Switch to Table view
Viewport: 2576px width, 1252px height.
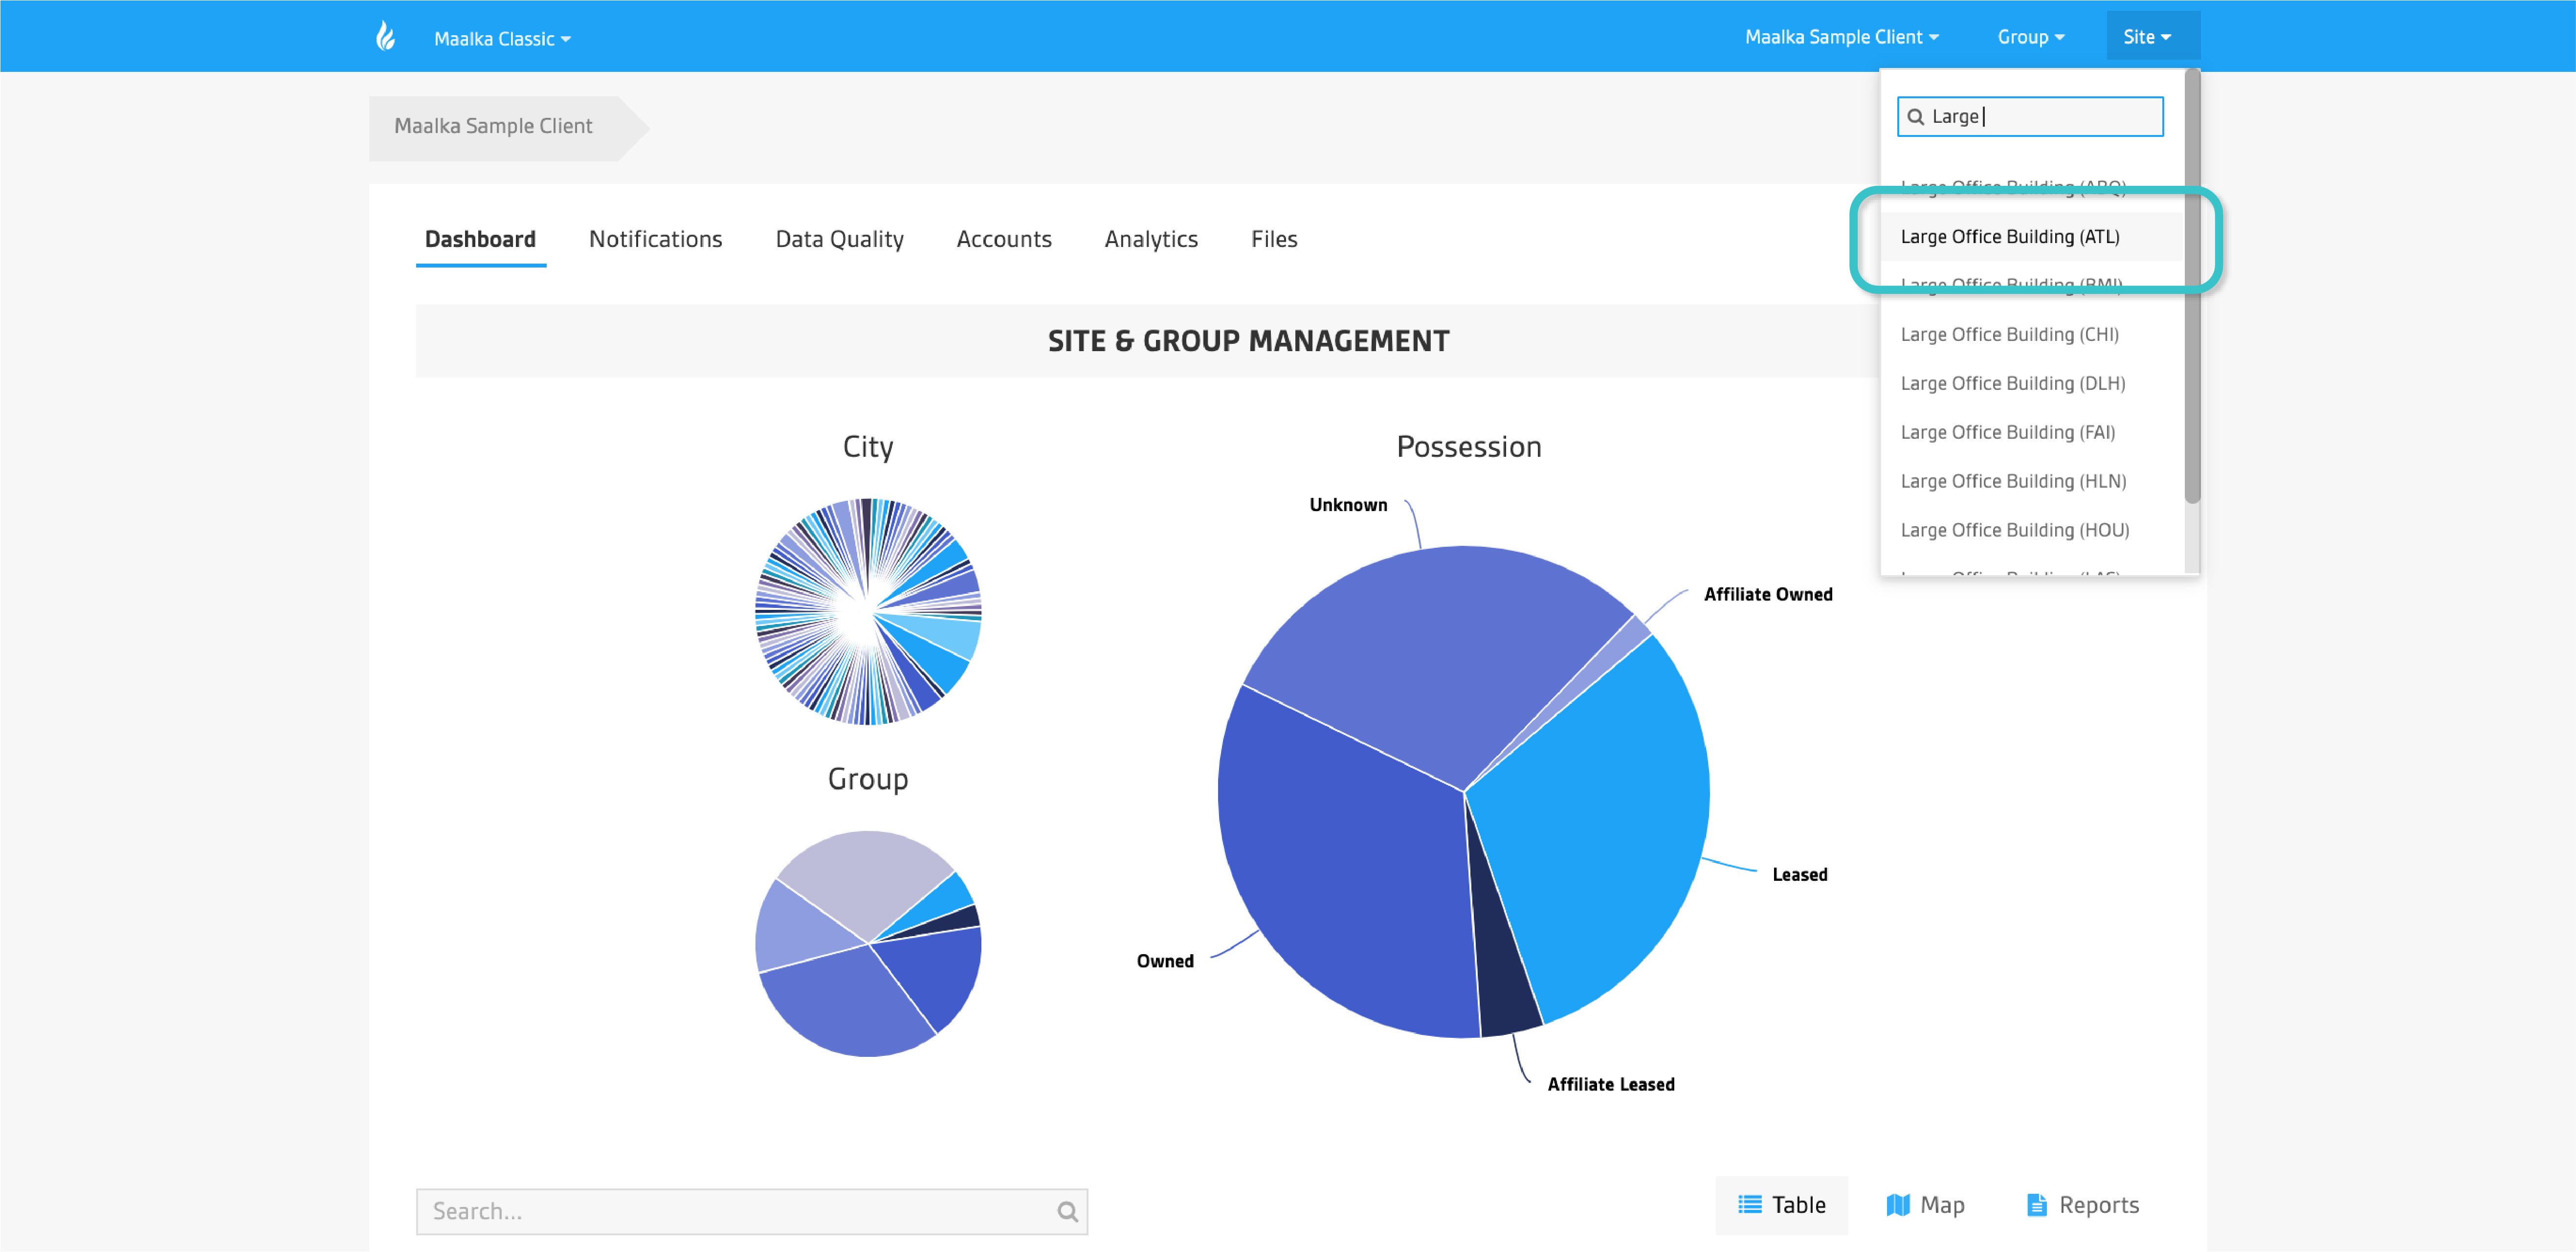click(x=1781, y=1204)
